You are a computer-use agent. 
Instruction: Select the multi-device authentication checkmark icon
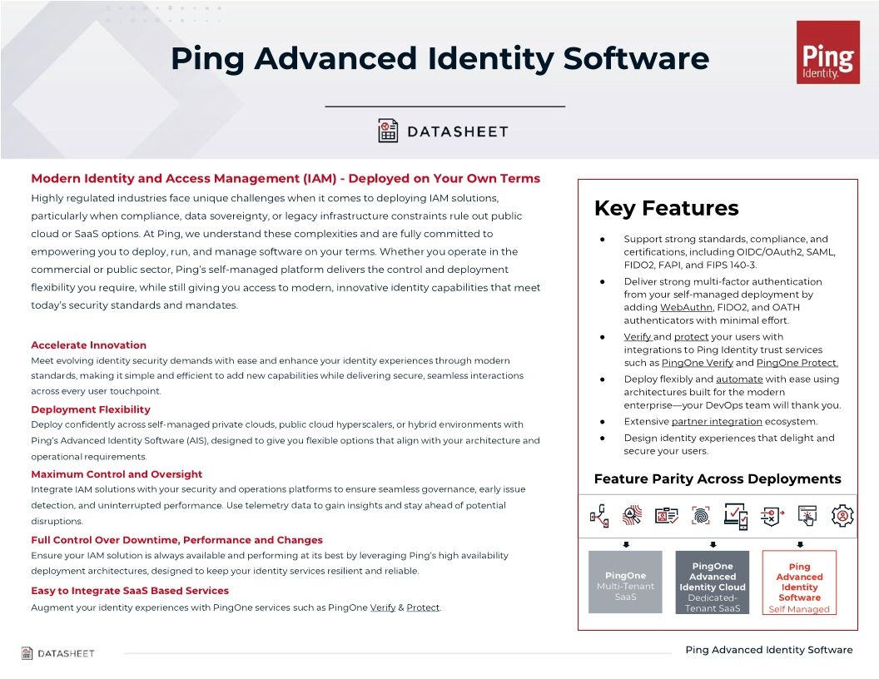tap(737, 516)
